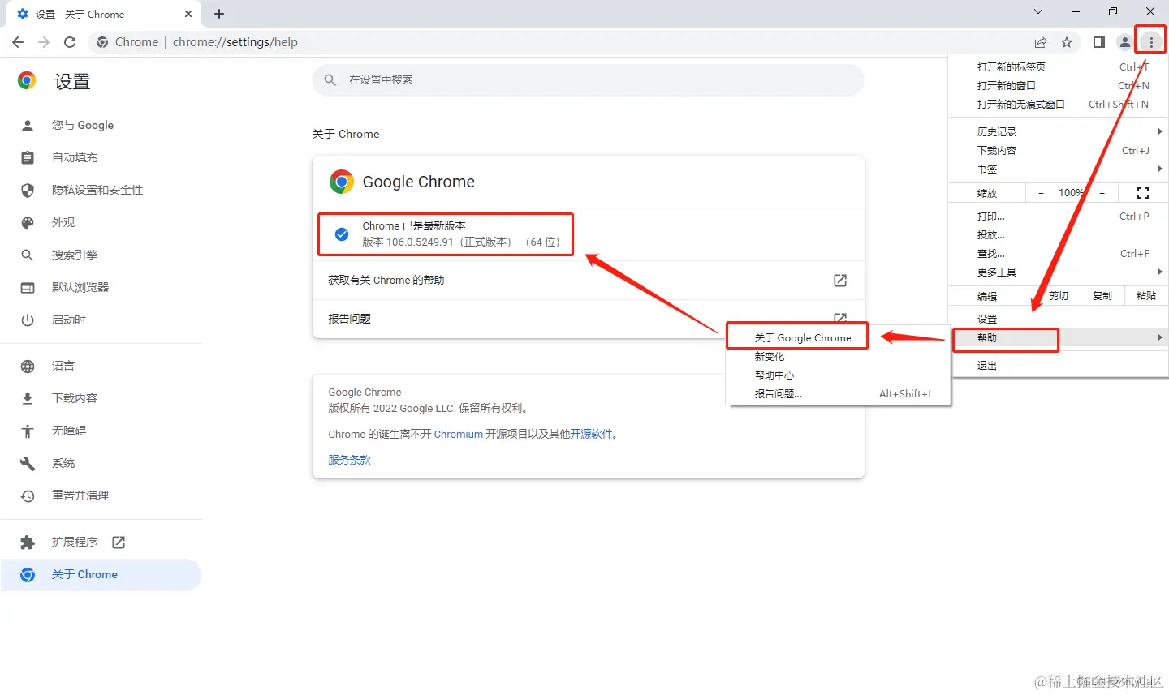Open 获取有关 Chrome 的帮助 row
Screen dimensions: 1169x695
click(588, 280)
